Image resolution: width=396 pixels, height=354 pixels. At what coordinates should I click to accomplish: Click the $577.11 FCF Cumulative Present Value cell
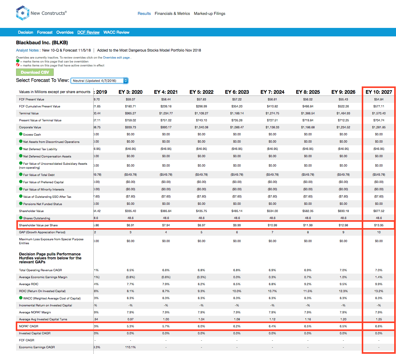(x=379, y=106)
